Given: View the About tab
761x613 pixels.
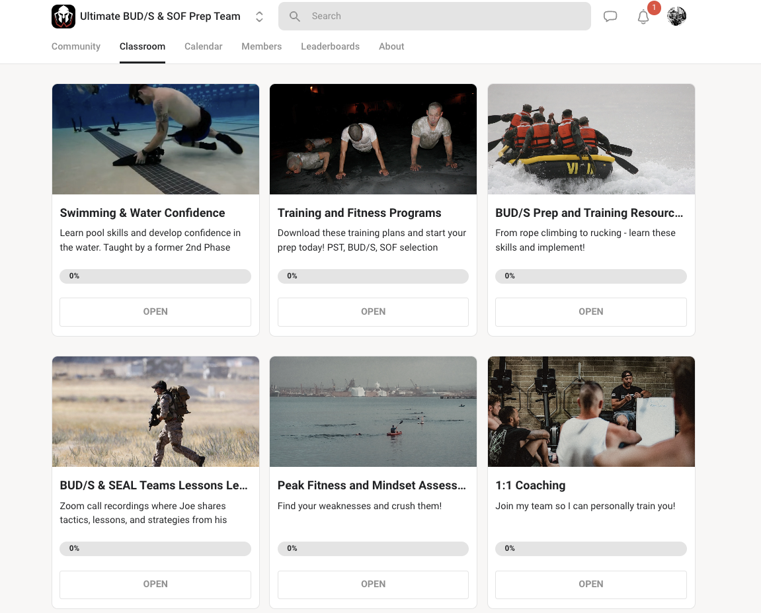Looking at the screenshot, I should [x=391, y=46].
